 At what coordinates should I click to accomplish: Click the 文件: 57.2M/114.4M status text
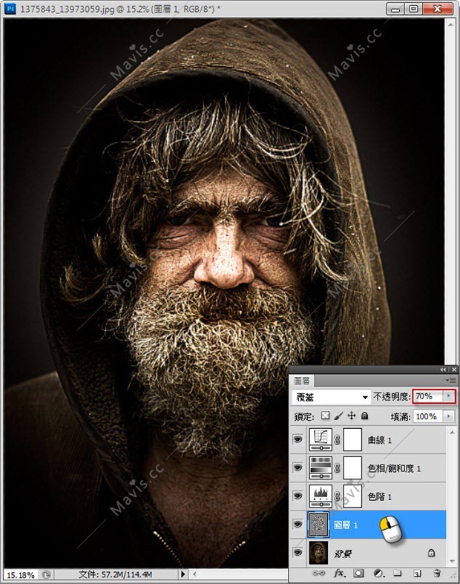115,574
